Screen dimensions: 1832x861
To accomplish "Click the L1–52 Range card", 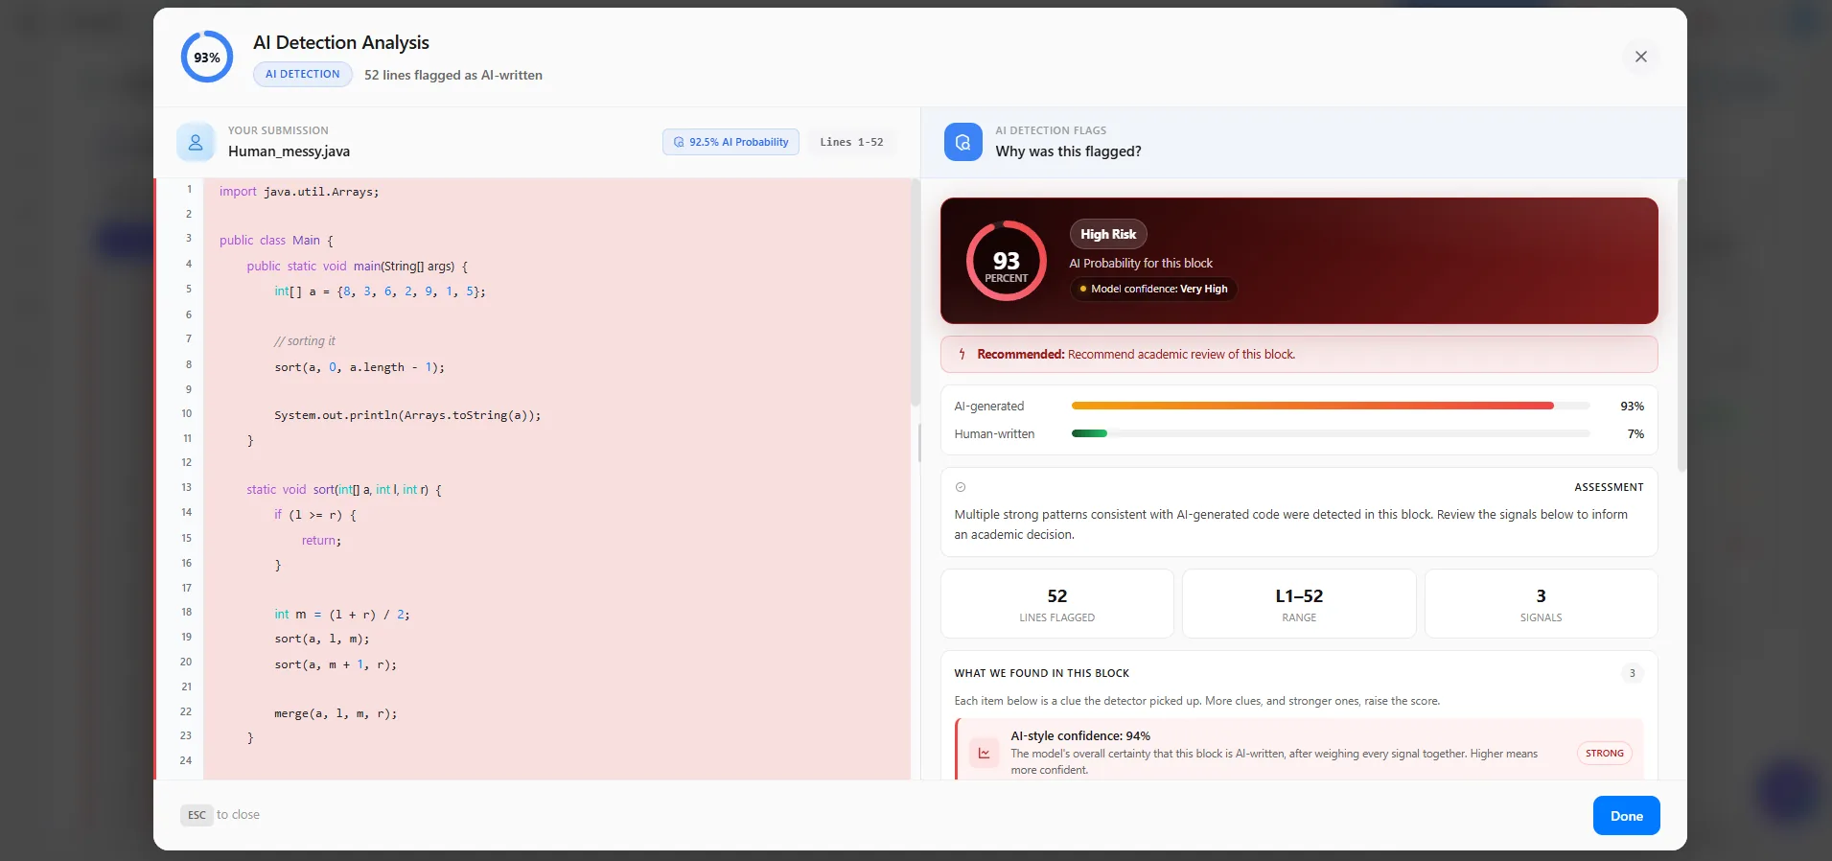I will pos(1299,604).
